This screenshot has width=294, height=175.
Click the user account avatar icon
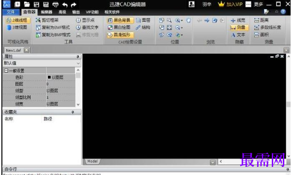pyautogui.click(x=191, y=4)
